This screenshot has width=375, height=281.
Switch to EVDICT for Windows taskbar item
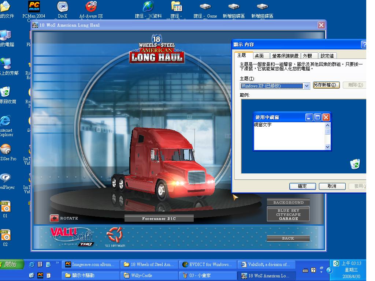207,265
